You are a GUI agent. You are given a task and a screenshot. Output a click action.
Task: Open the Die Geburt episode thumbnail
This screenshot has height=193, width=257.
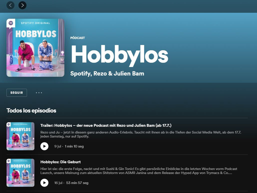click(x=20, y=173)
